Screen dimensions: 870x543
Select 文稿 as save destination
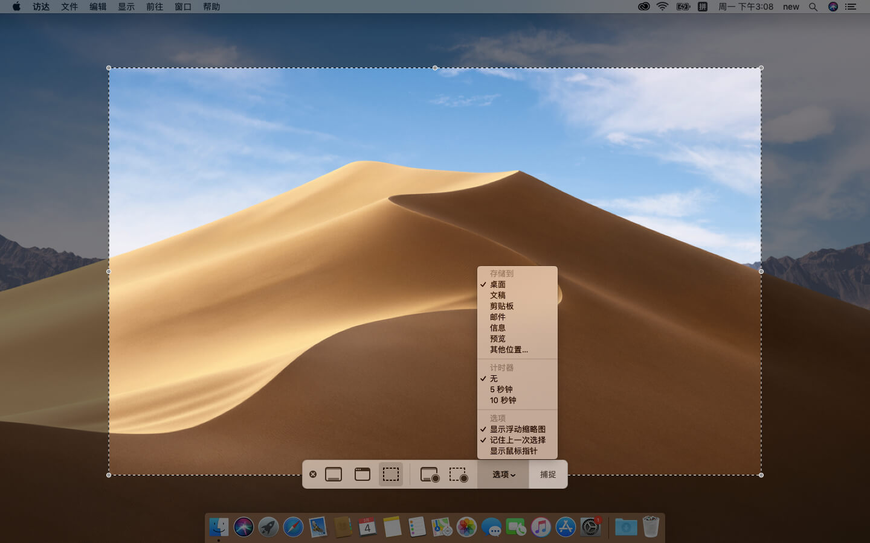click(517, 295)
